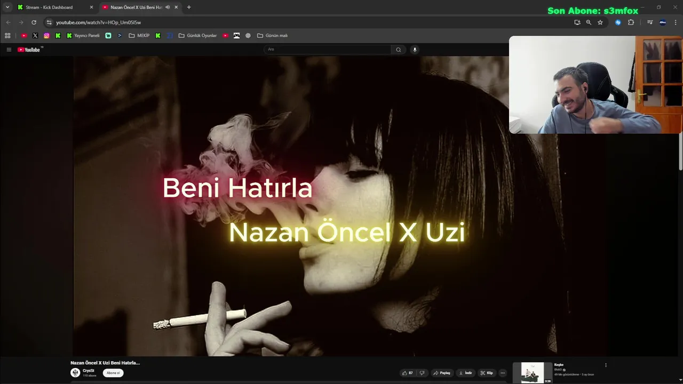Share the video with Paylaş
Image resolution: width=683 pixels, height=384 pixels.
[442, 373]
